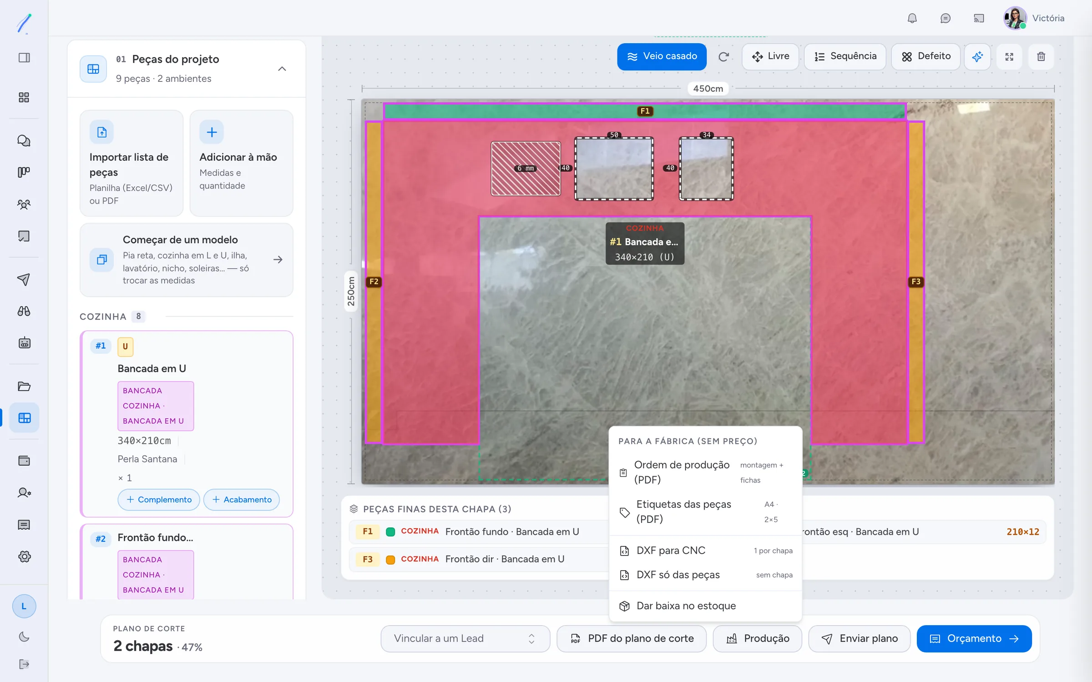Open Começar de um modelo arrow
The height and width of the screenshot is (682, 1092).
coord(278,260)
